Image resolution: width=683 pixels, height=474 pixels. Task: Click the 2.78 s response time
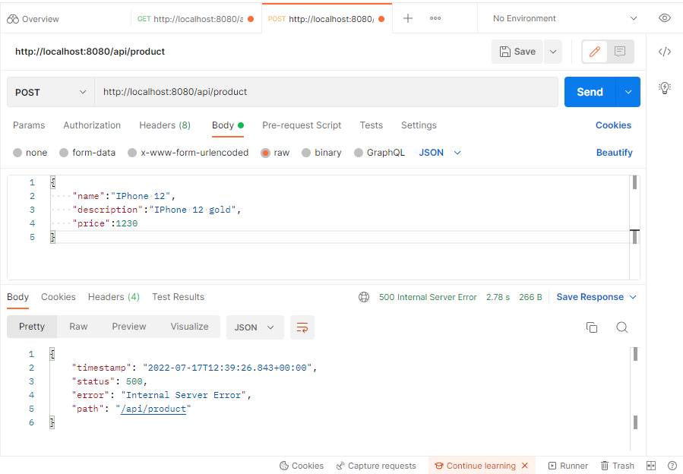(x=498, y=297)
